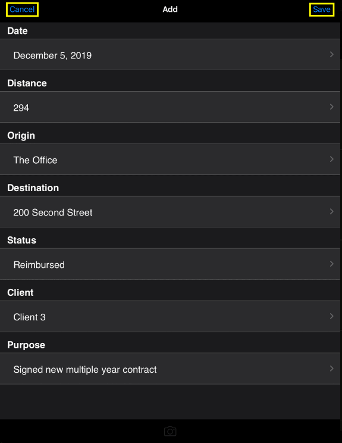
Task: Click the chevron on the Purpose row
Action: pos(332,369)
